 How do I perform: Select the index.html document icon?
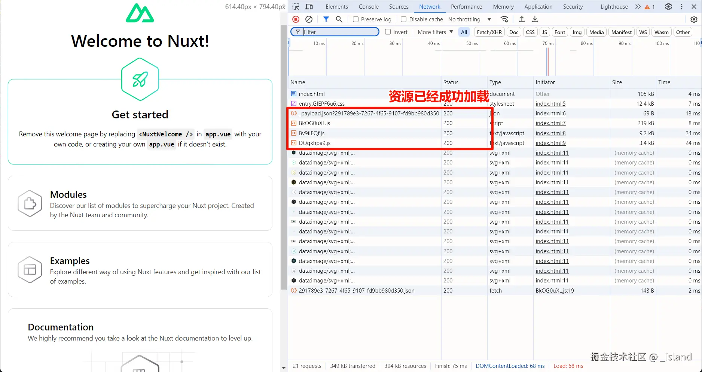click(x=294, y=94)
